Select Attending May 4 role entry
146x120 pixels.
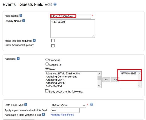coord(55,80)
